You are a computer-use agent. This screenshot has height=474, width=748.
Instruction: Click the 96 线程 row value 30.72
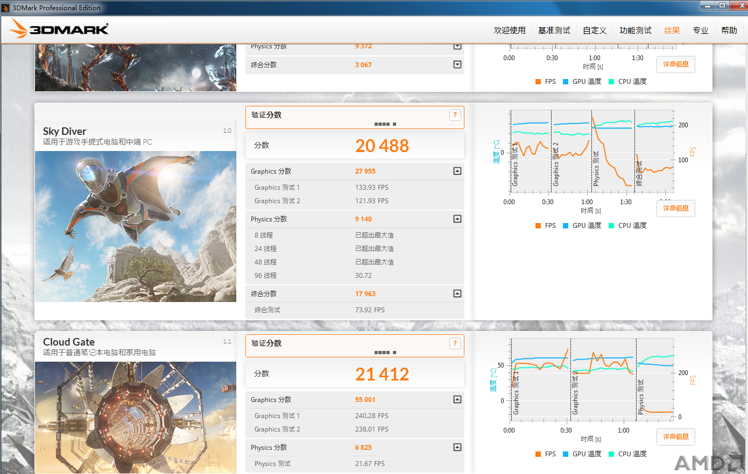click(x=363, y=275)
